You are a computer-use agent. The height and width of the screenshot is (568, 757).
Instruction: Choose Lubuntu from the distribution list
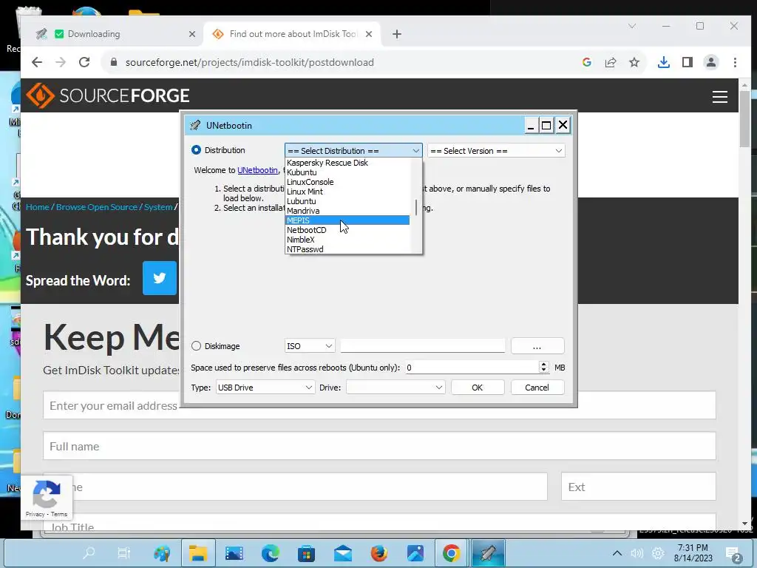302,201
